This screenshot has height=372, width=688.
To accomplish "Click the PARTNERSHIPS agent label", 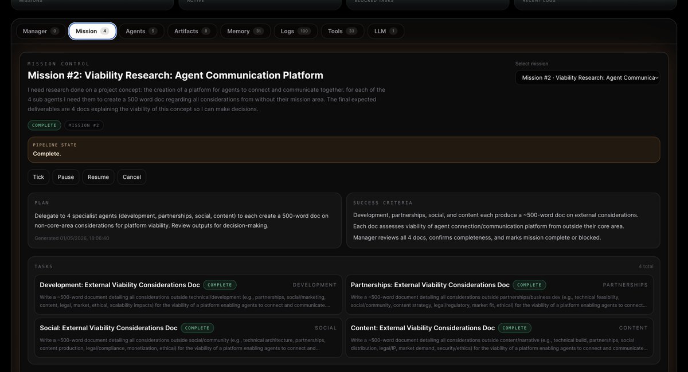I will [x=626, y=285].
